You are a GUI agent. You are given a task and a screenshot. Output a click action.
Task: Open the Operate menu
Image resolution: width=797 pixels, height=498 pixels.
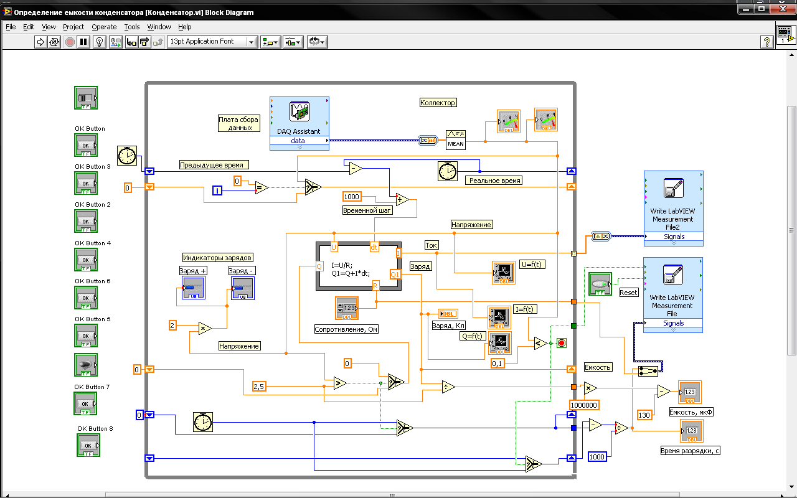tap(104, 27)
